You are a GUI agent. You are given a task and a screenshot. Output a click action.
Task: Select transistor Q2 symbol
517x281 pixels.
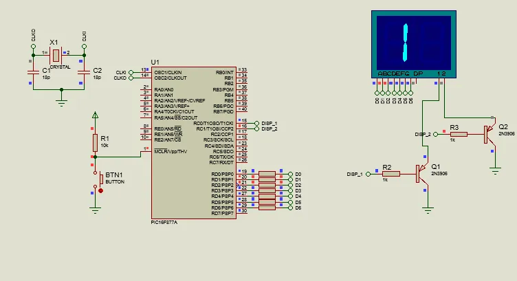pos(489,134)
